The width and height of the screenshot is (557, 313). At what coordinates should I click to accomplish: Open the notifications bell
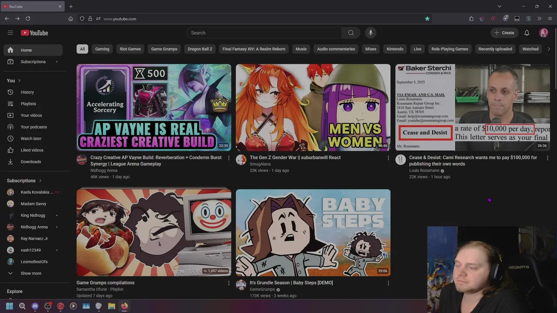527,33
